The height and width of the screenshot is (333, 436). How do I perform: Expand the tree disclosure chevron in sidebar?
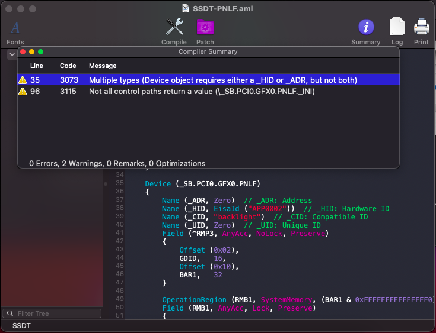11,54
